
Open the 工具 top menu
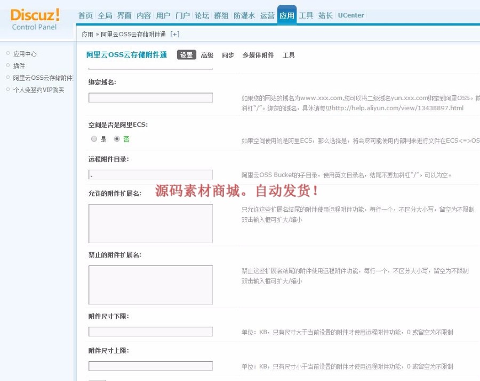tap(306, 15)
